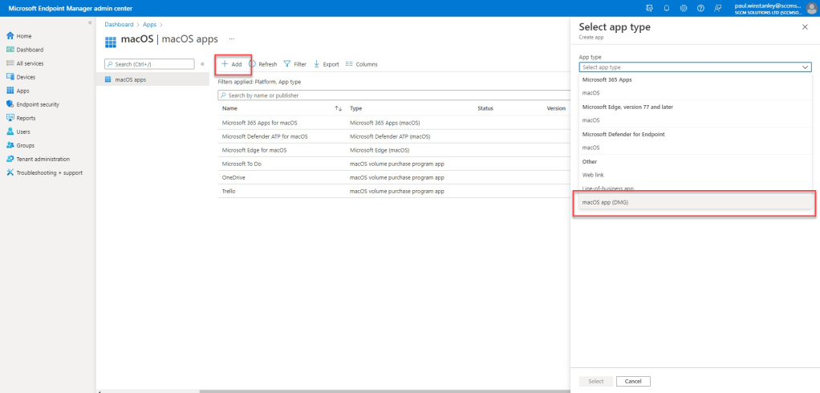Viewport: 820px width, 393px height.
Task: Click the Cancel button
Action: coord(633,381)
